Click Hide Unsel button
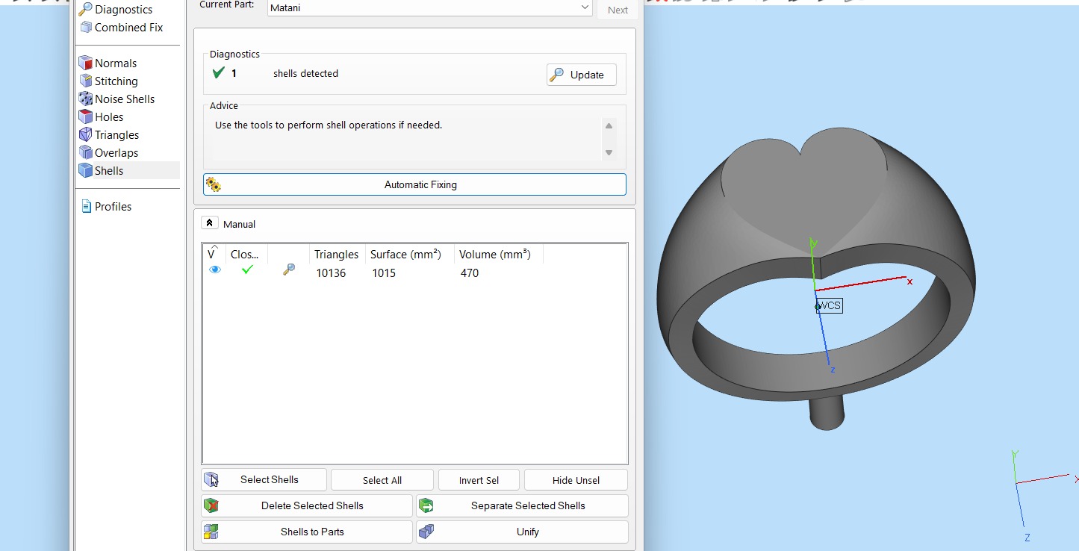 point(576,480)
